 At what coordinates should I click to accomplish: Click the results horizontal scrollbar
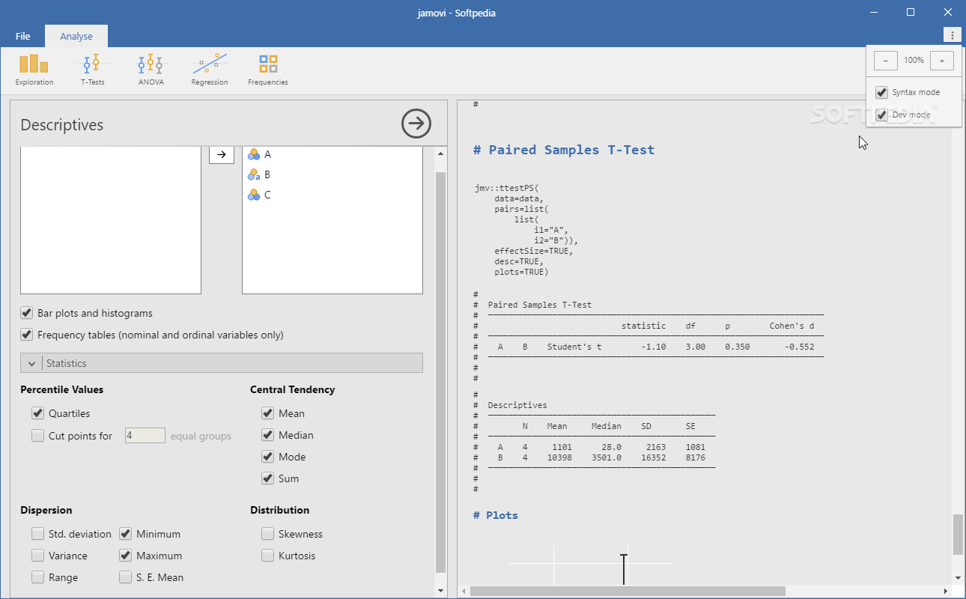tap(628, 591)
